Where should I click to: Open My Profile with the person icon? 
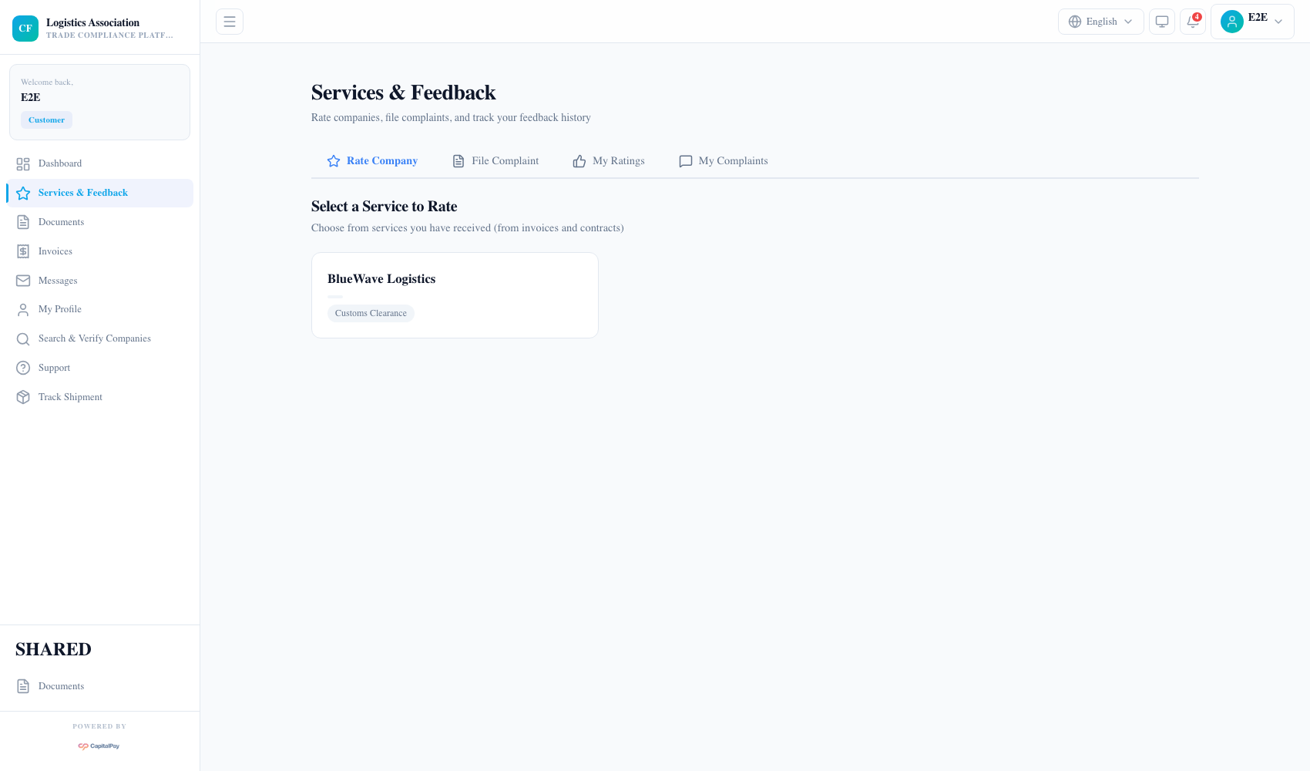[23, 309]
